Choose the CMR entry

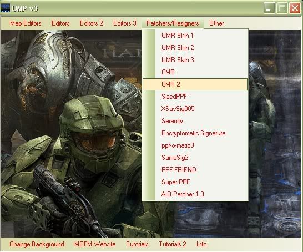[x=195, y=72]
